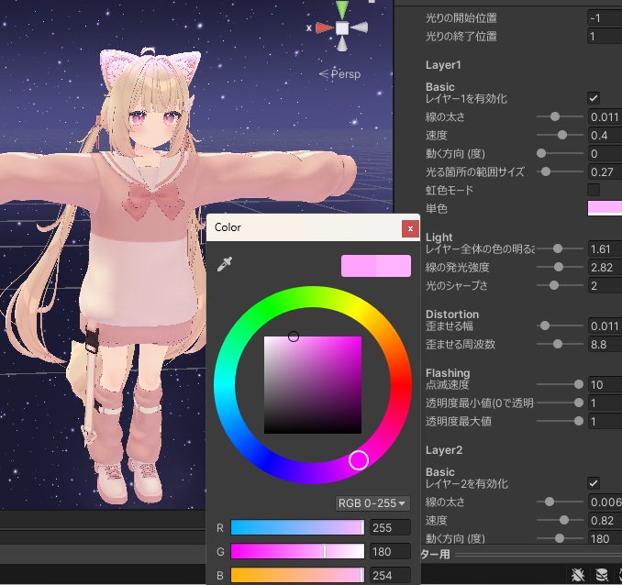Viewport: 622px width, 585px height.
Task: Adjust Layer2 速度 slider
Action: (561, 520)
